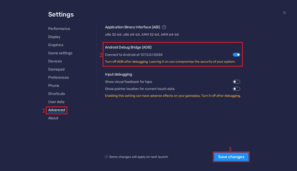Navigate to the Preferences tab
This screenshot has width=297, height=171.
pyautogui.click(x=58, y=77)
